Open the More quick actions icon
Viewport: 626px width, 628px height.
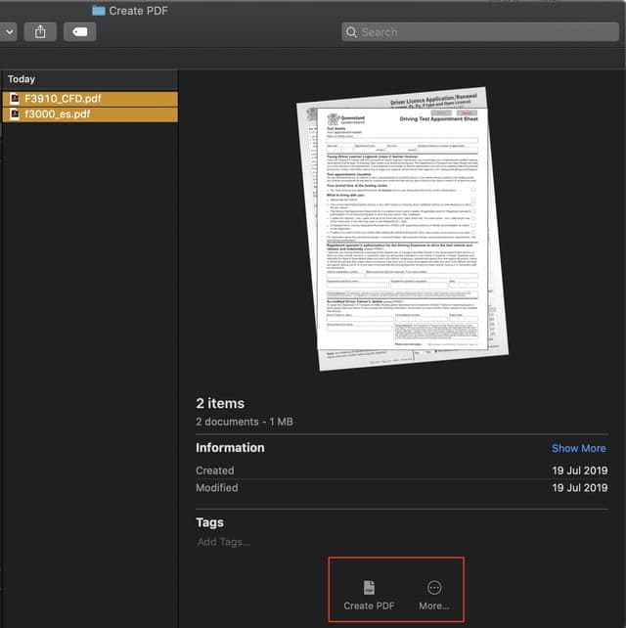[434, 587]
